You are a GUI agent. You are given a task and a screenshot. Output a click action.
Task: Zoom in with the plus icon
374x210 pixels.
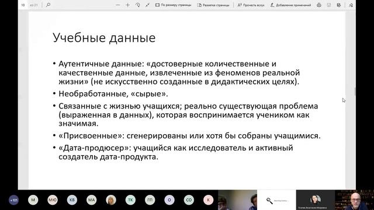point(127,5)
